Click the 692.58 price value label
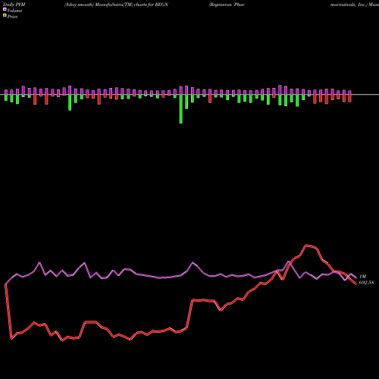 366,283
